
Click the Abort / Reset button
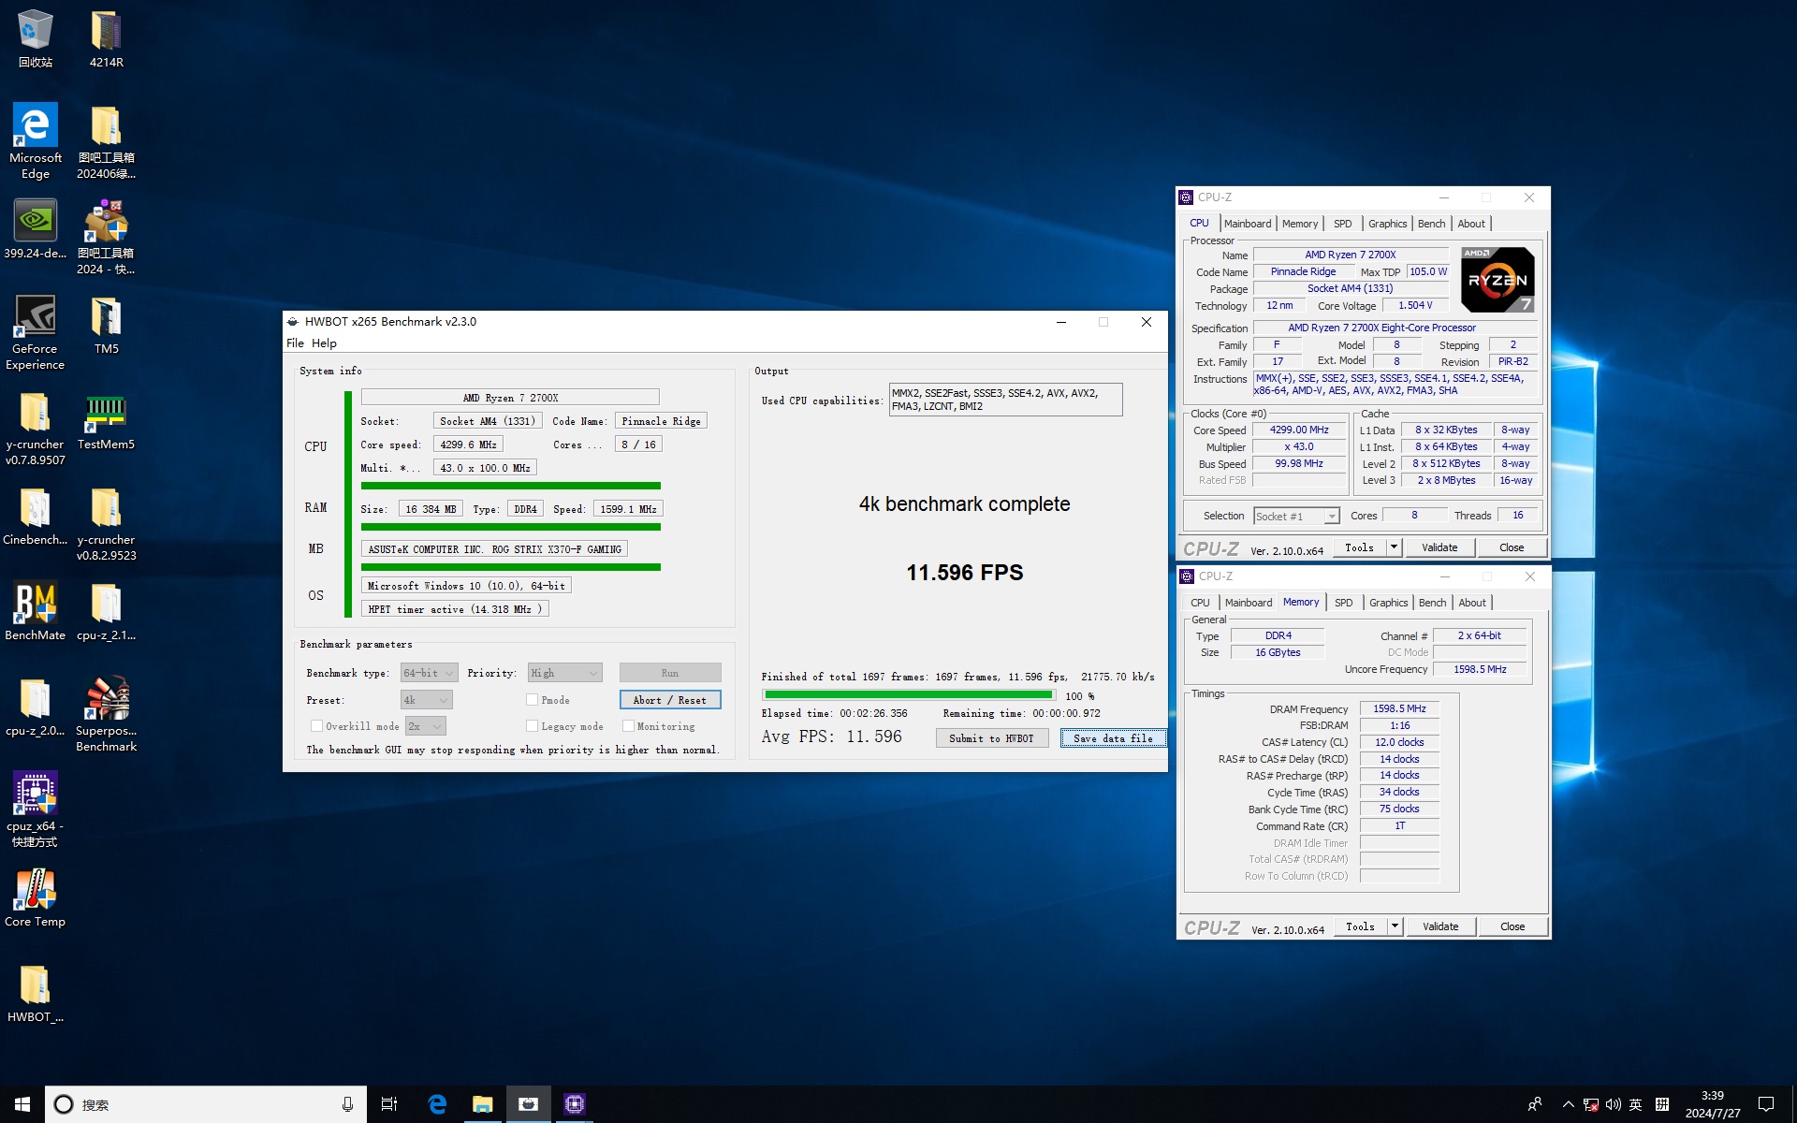[x=670, y=700]
